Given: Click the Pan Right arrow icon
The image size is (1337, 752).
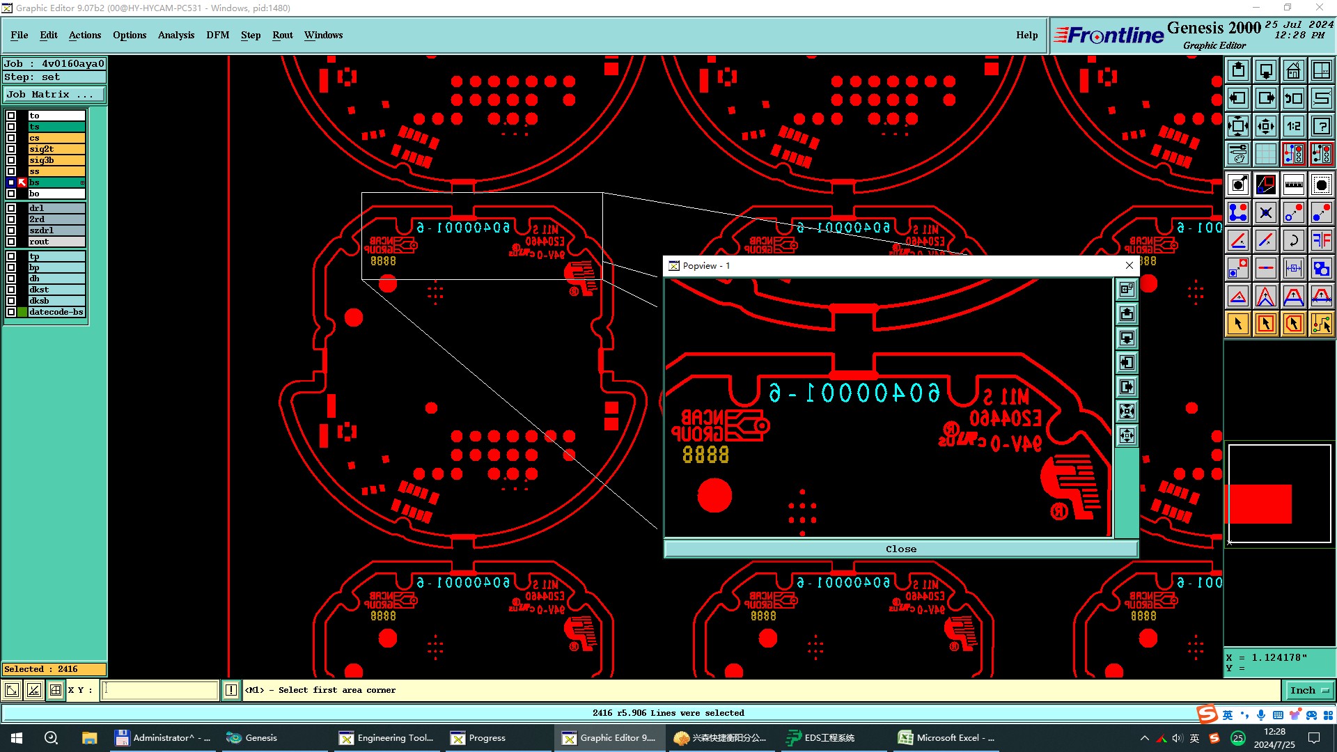Looking at the screenshot, I should pyautogui.click(x=1266, y=98).
